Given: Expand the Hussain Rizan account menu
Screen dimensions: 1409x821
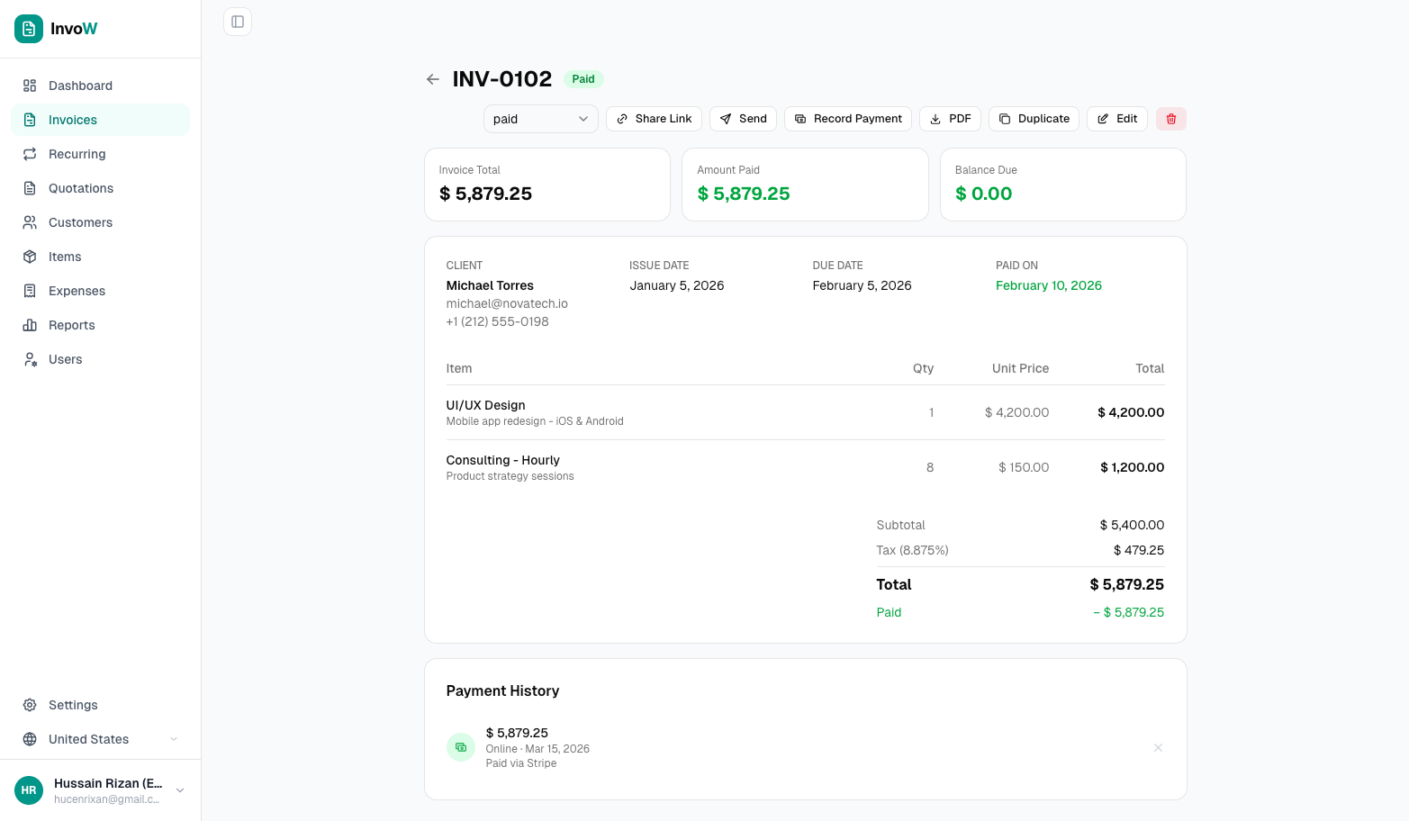Looking at the screenshot, I should 100,790.
